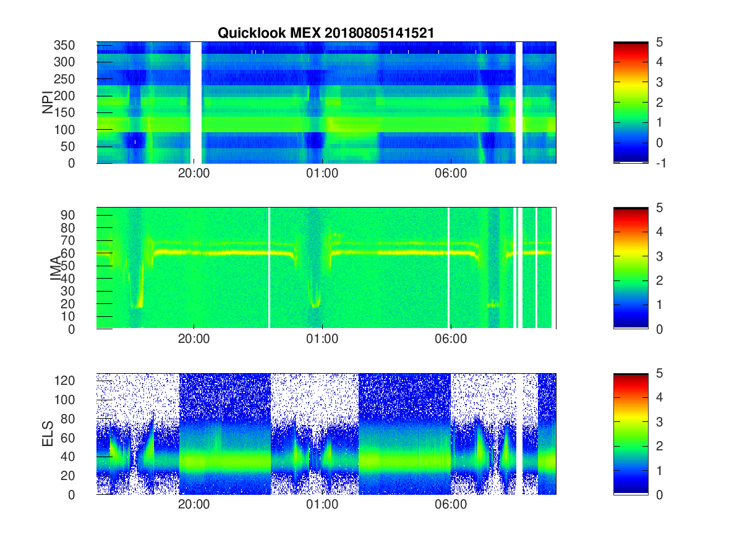Click the ELS panel colorbar

pyautogui.click(x=631, y=434)
